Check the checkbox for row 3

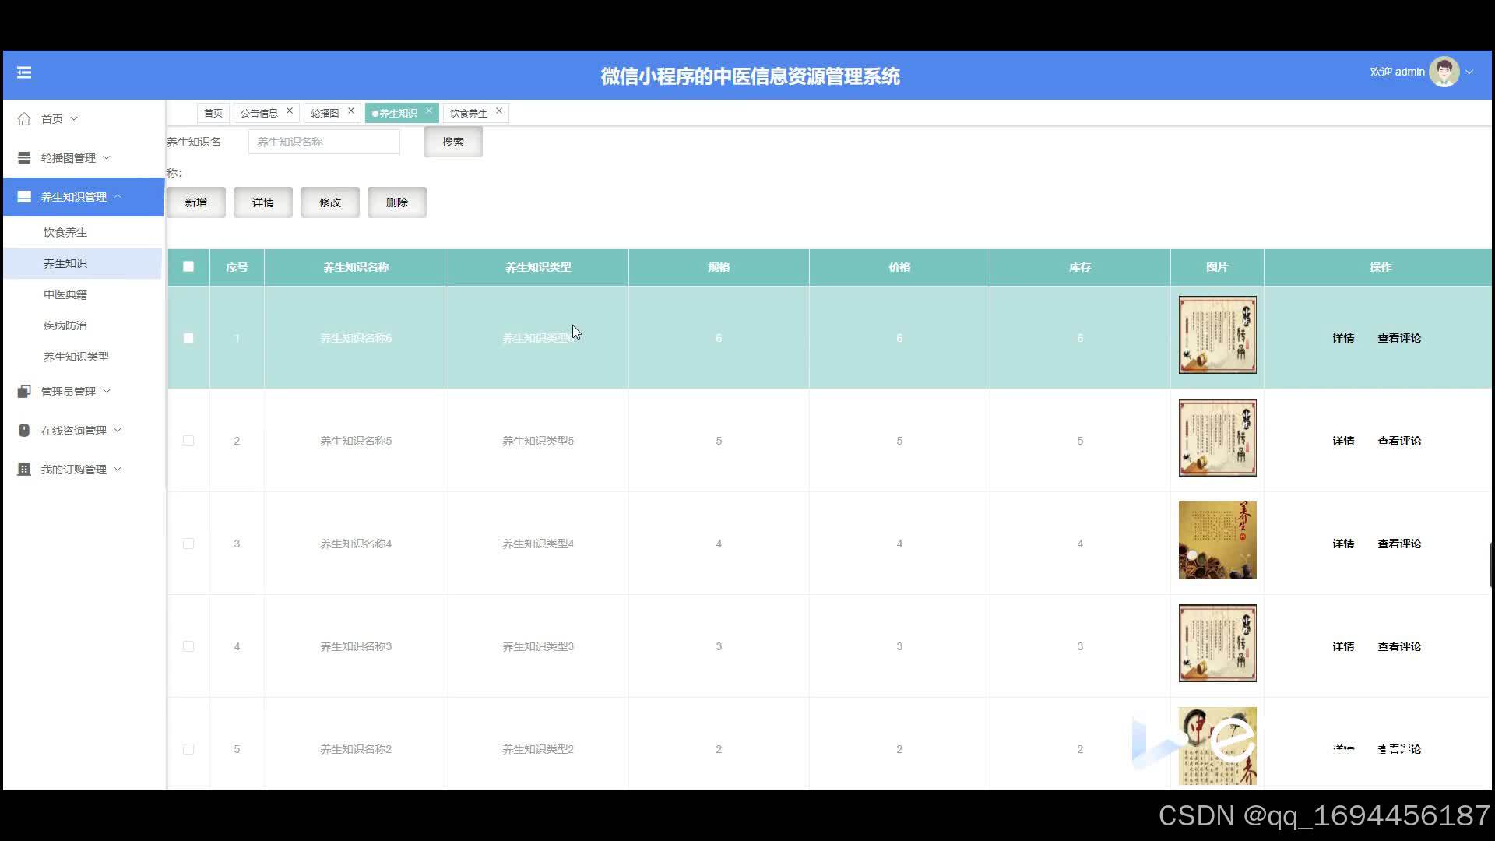click(x=188, y=544)
